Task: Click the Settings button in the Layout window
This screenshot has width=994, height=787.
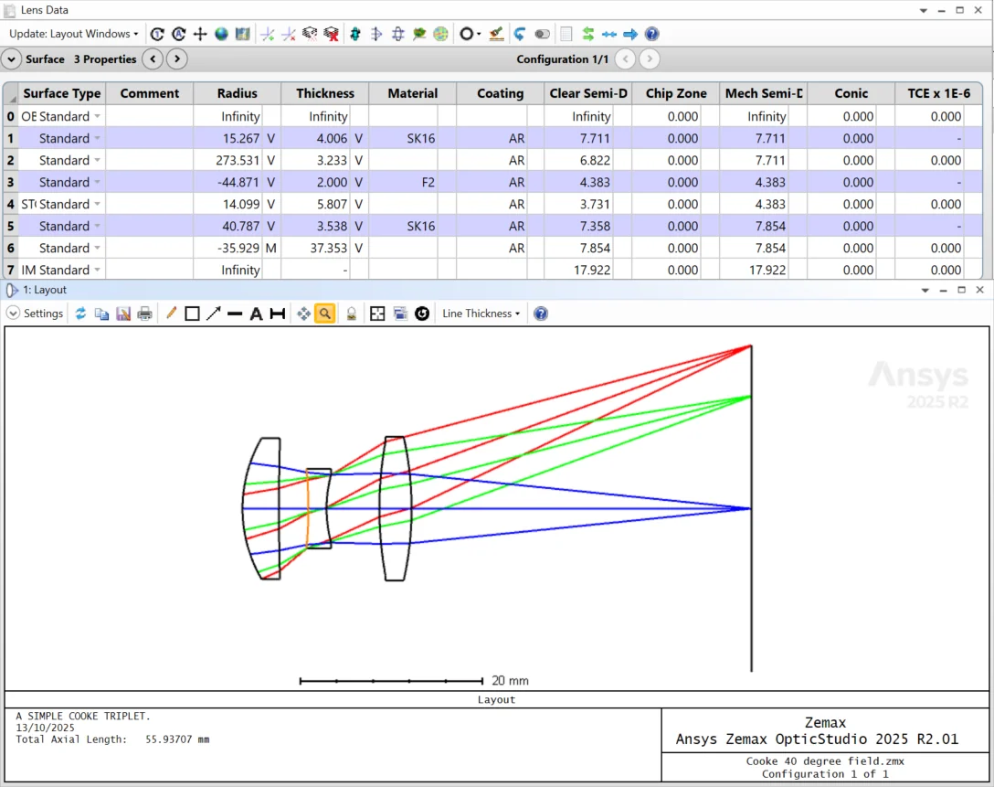Action: [x=35, y=313]
